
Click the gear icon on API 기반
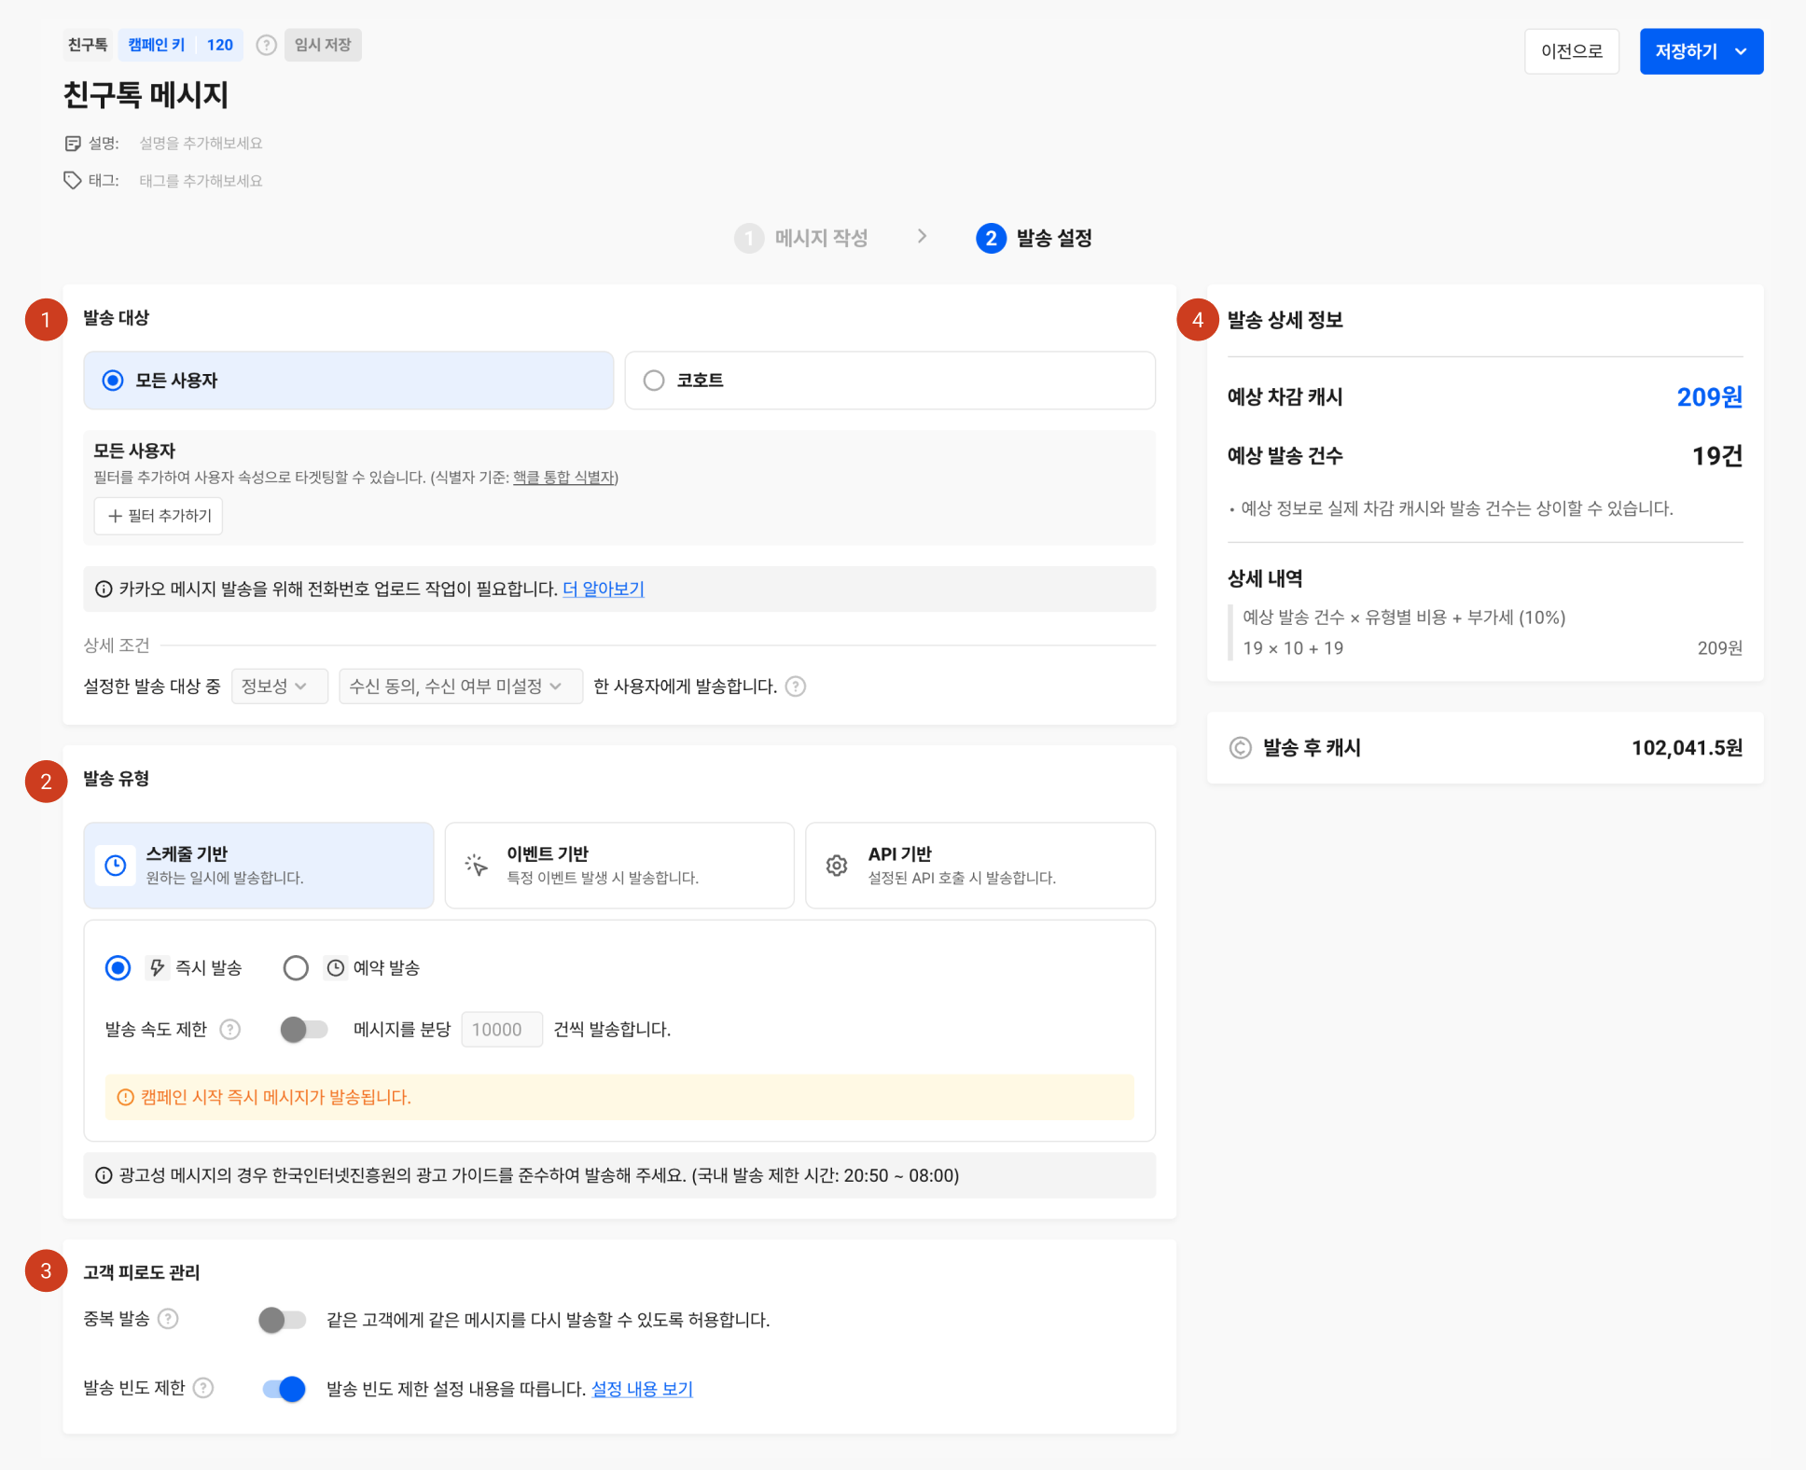[837, 866]
